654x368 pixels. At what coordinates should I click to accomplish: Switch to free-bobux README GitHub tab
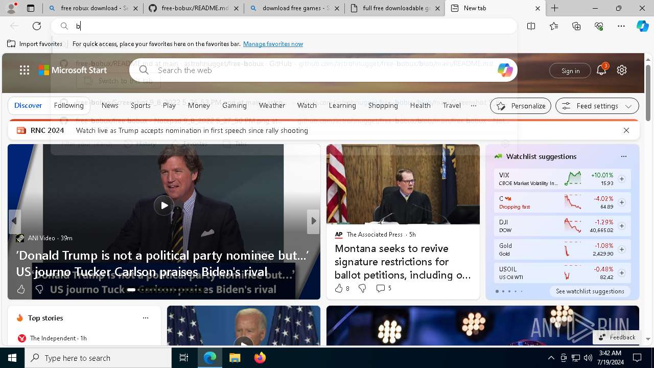(x=193, y=8)
